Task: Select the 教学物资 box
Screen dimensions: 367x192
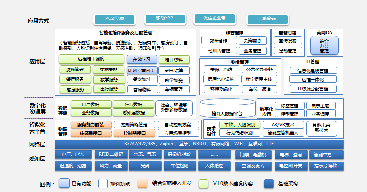Action: click(174, 80)
